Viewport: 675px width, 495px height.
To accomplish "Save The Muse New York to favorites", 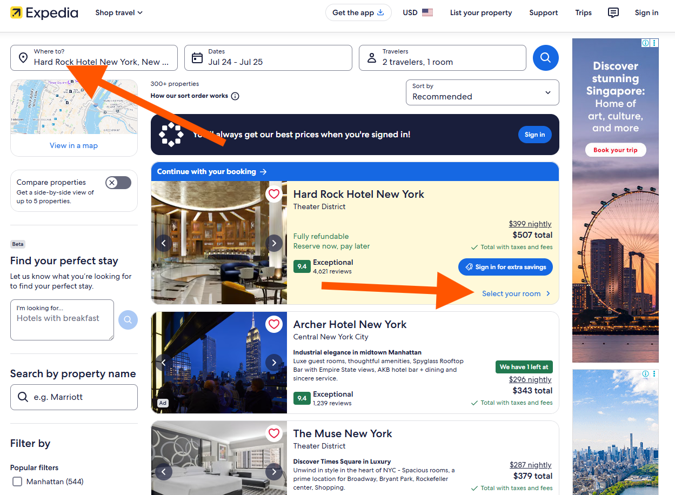I will click(x=274, y=433).
